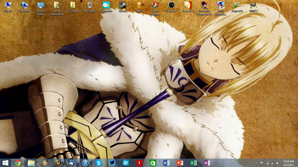Select the DuckTales Remastered shortcut
Image resolution: width=298 pixels, height=167 pixels.
204,8
